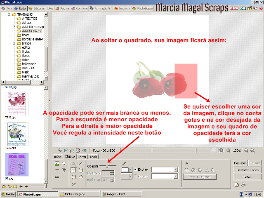This screenshot has width=264, height=198.
Task: Select the TE32.jpg thumbnail
Action: coord(17,104)
